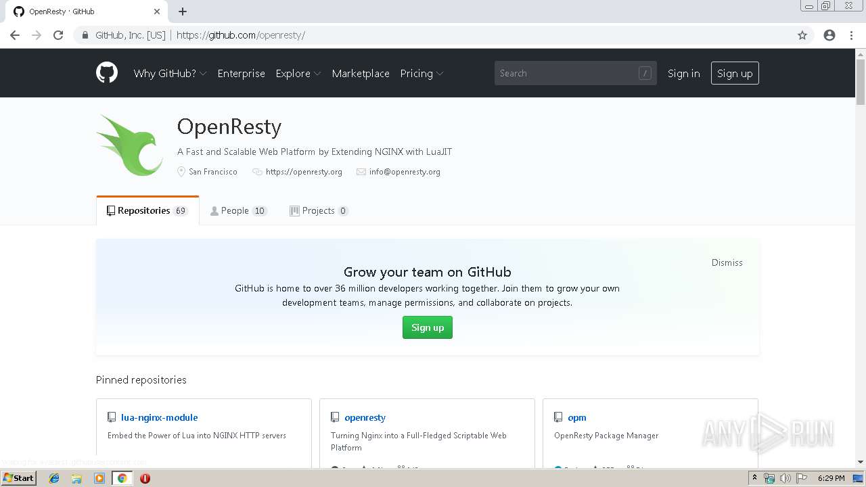Reload the page with the refresh icon

pyautogui.click(x=58, y=35)
